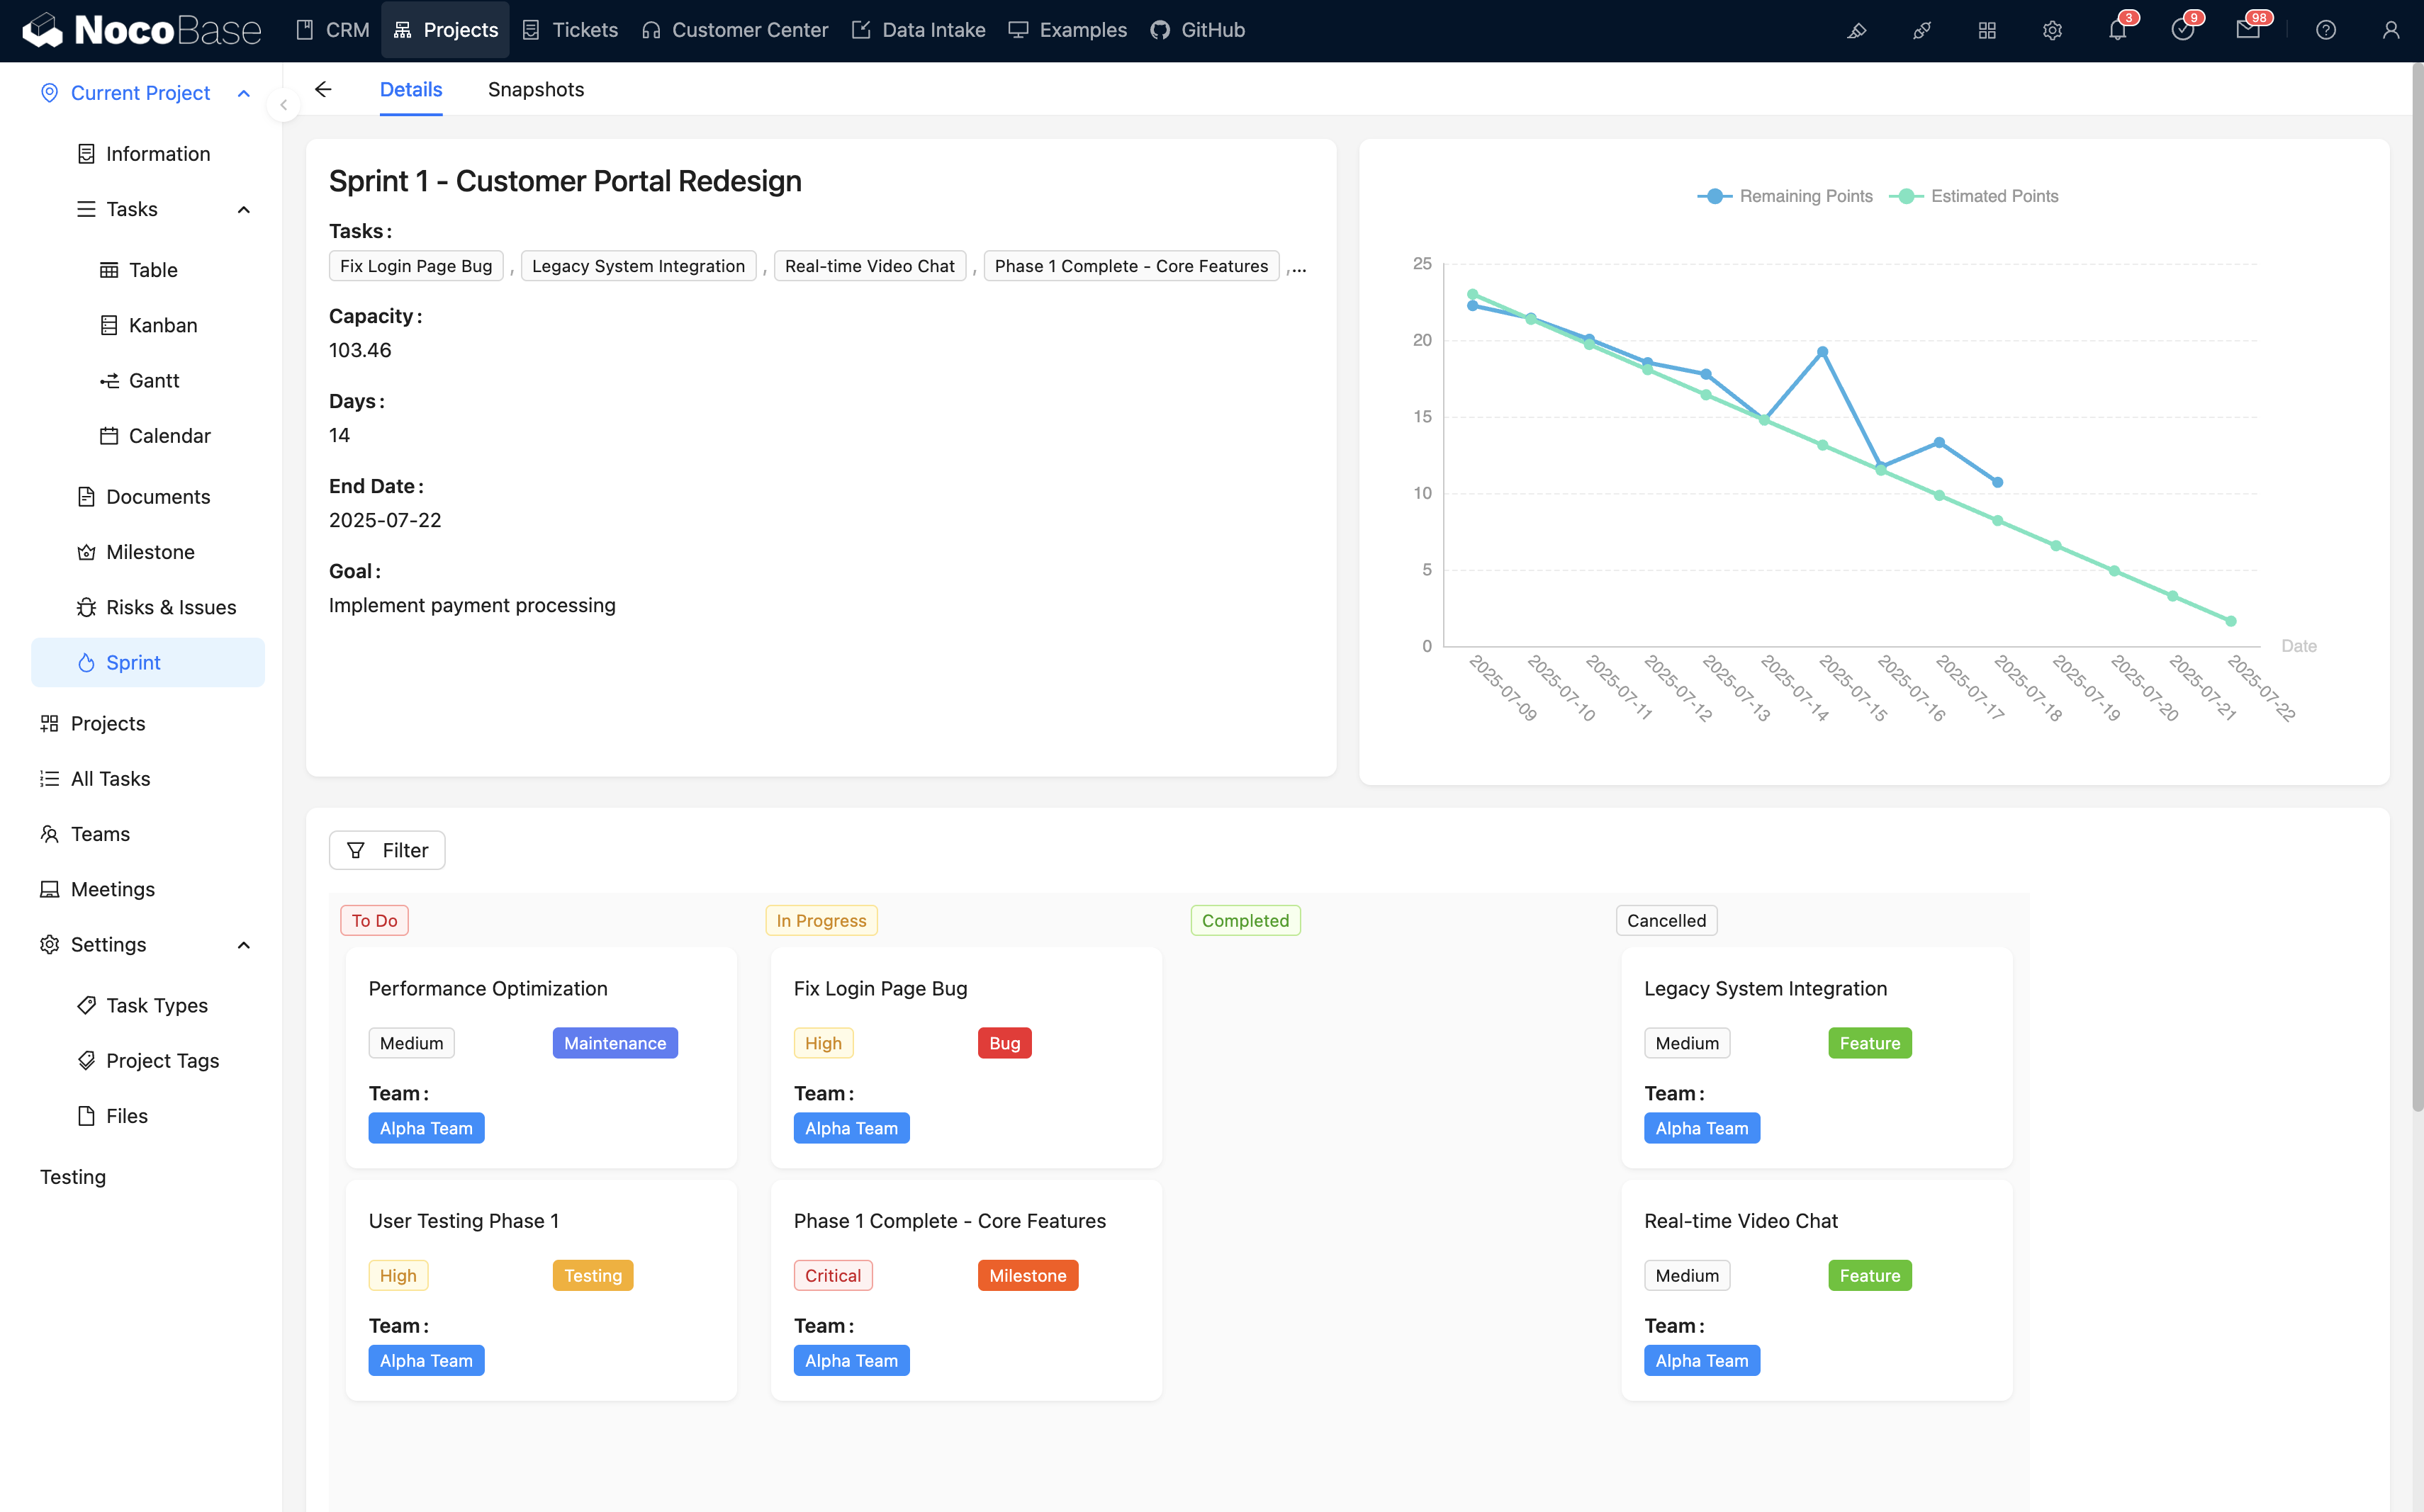The width and height of the screenshot is (2424, 1512).
Task: Click the help question mark icon
Action: 2325,30
